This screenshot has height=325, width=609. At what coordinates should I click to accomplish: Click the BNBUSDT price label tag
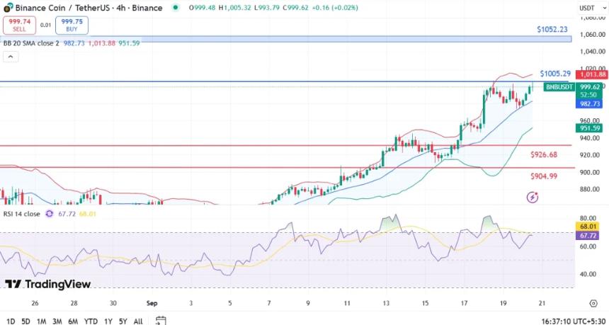559,87
